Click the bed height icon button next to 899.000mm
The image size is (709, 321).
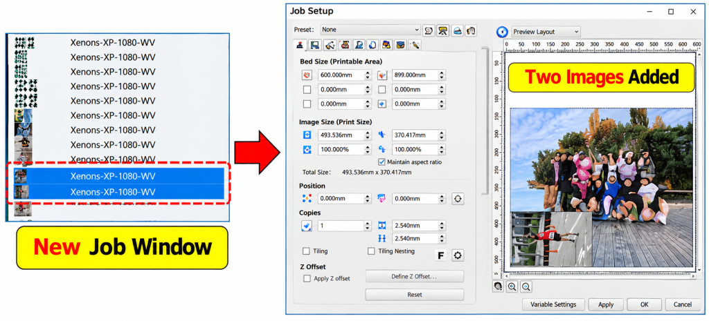(x=382, y=75)
